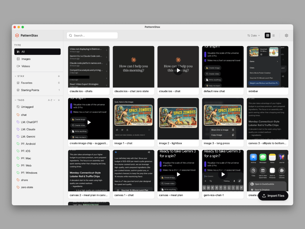
Task: Open the image 2 - lightbox thumbnail
Action: point(178,119)
